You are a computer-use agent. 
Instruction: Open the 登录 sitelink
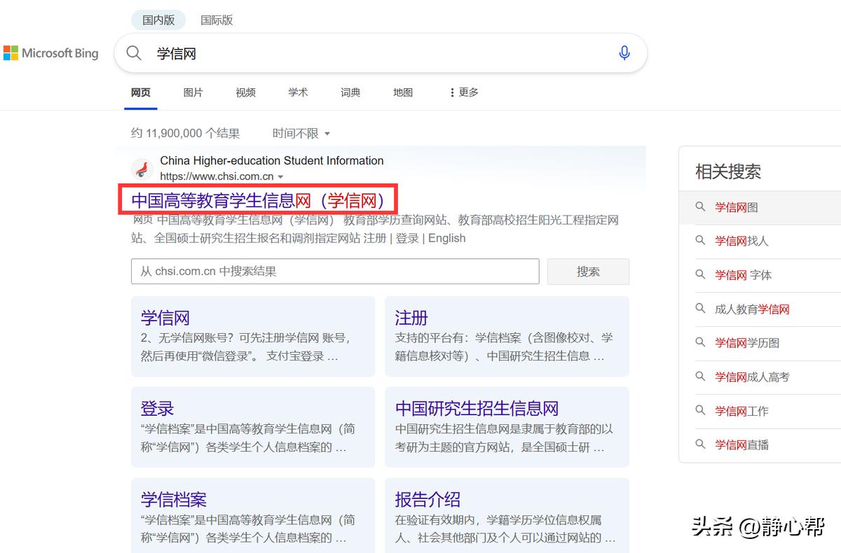pyautogui.click(x=158, y=409)
